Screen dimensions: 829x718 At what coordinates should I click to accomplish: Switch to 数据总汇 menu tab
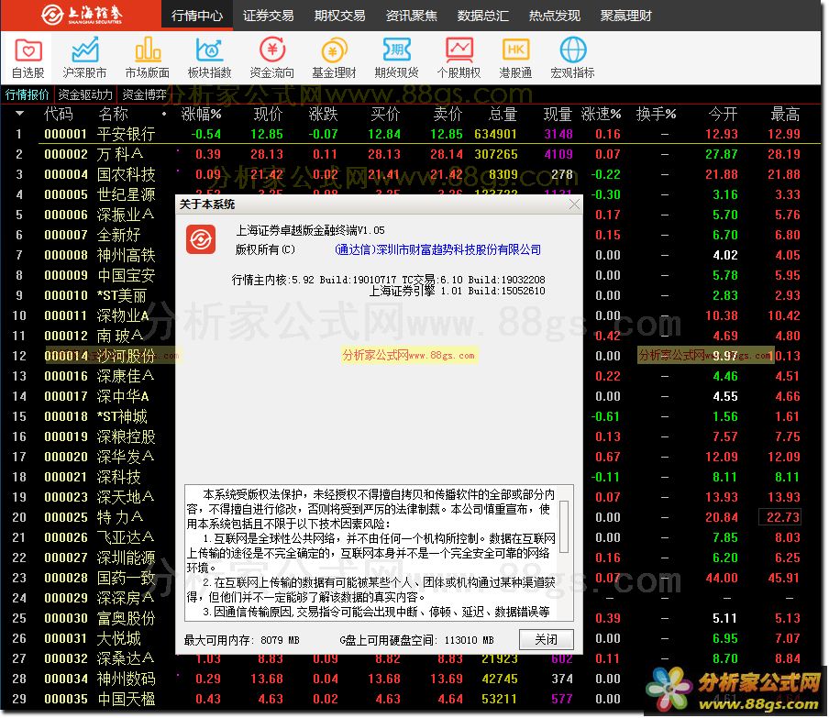click(483, 16)
